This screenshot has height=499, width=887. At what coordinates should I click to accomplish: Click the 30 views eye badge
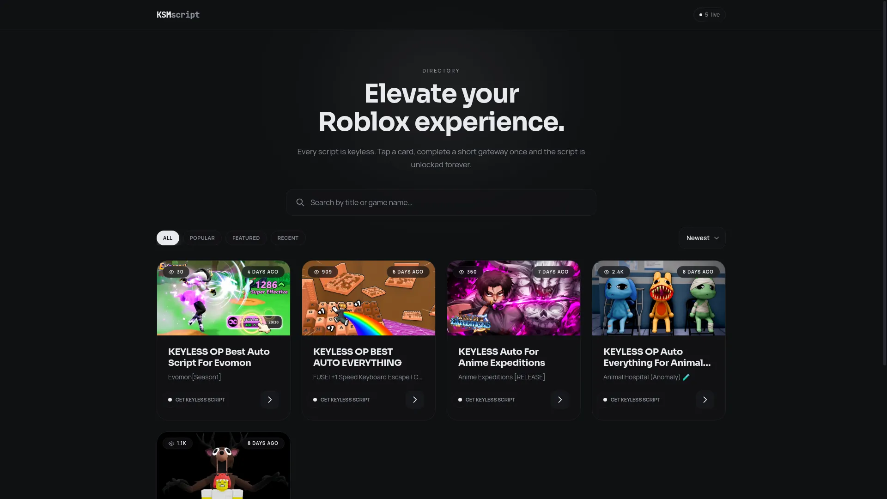176,272
